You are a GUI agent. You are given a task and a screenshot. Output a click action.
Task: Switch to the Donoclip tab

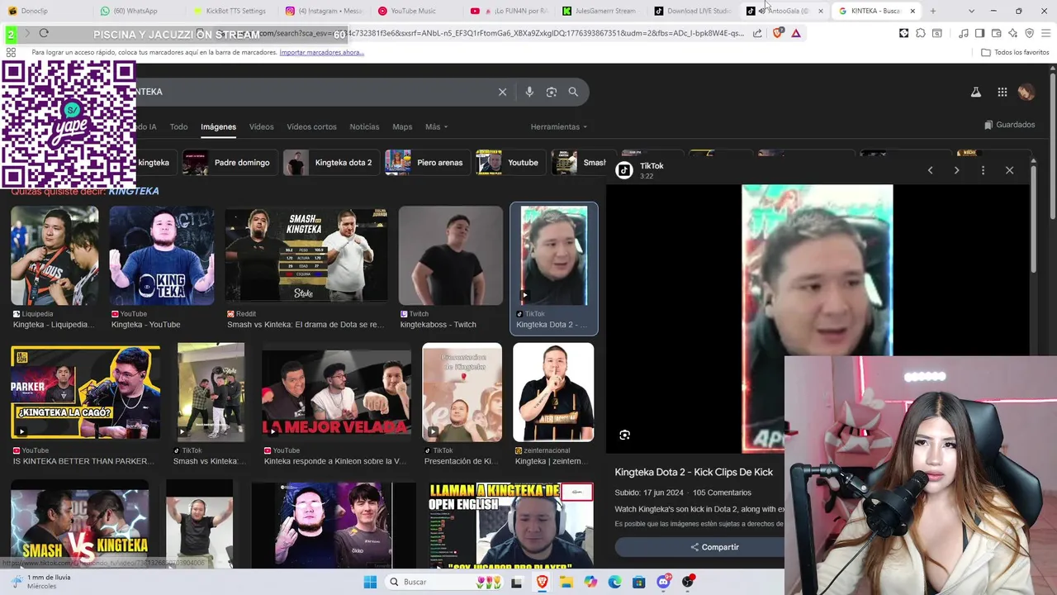click(45, 11)
